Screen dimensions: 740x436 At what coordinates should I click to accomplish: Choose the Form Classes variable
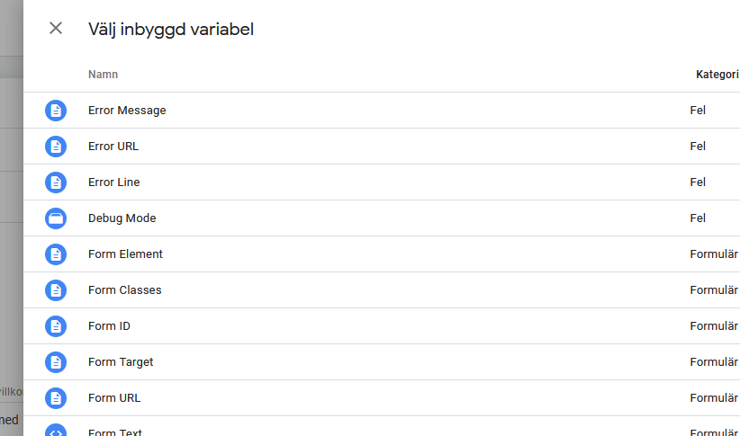click(x=125, y=290)
